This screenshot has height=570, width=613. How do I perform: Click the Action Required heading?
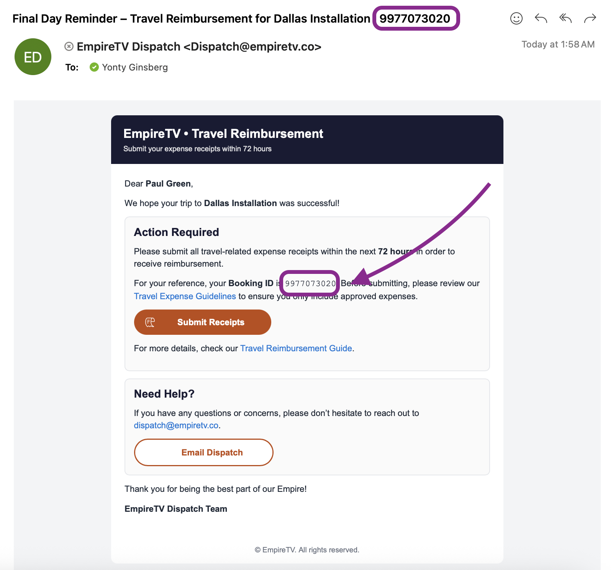click(x=176, y=232)
